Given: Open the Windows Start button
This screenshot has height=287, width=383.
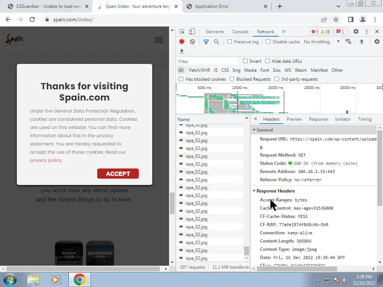Looking at the screenshot, I should [10, 280].
